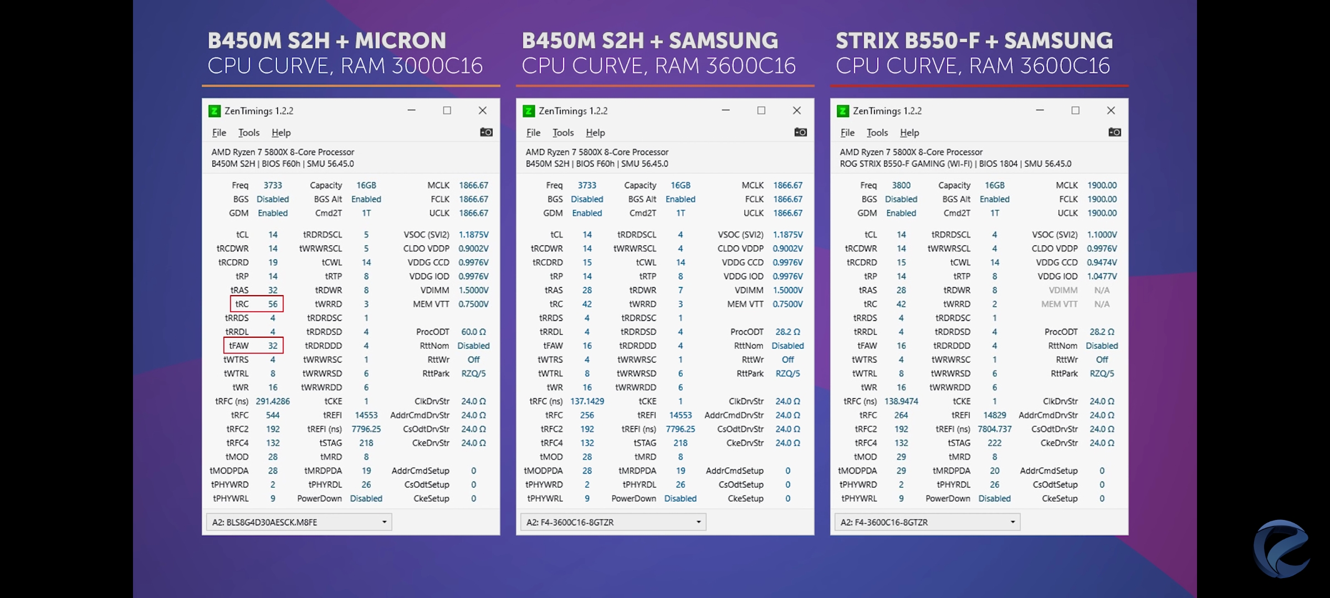
Task: Open the File menu in the leftmost window
Action: [219, 133]
